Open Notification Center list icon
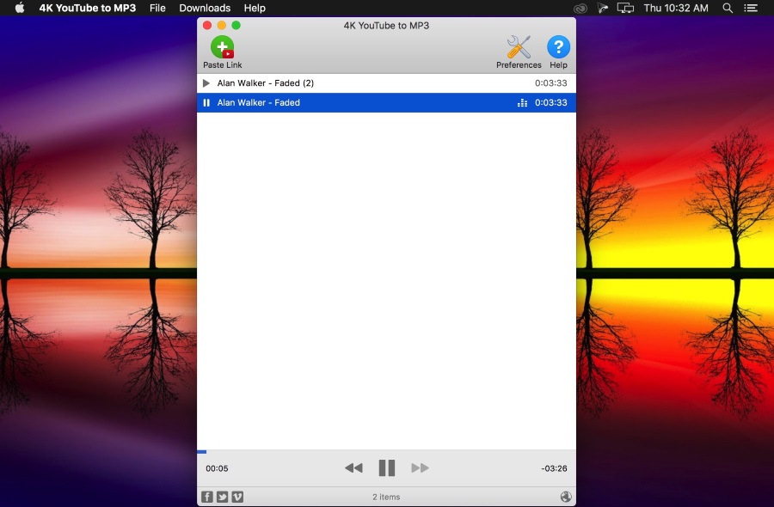Viewport: 774px width, 507px height. tap(751, 8)
